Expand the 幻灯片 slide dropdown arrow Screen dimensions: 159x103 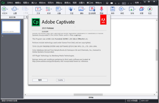click(x=7, y=9)
